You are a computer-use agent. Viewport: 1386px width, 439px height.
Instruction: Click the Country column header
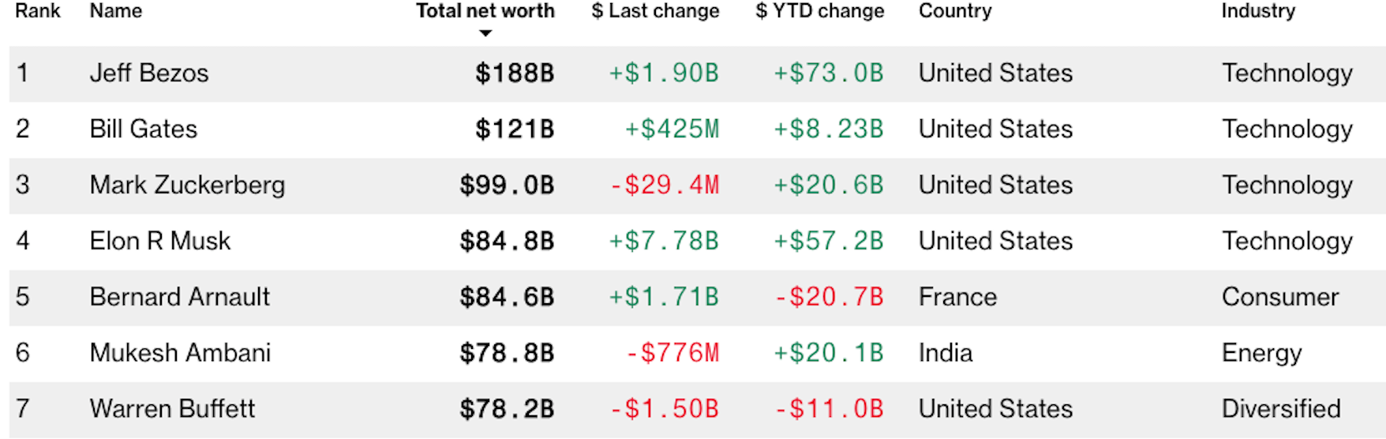click(955, 11)
